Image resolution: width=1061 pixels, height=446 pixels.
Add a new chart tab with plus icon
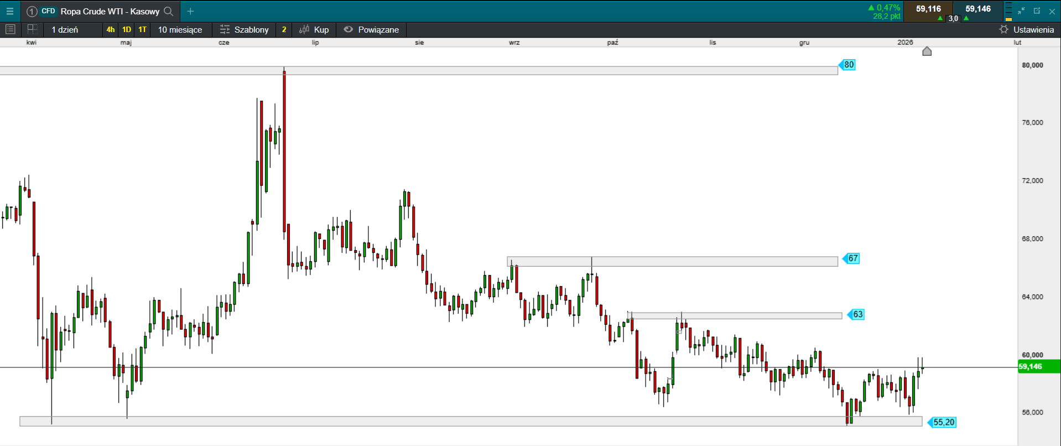tap(190, 11)
